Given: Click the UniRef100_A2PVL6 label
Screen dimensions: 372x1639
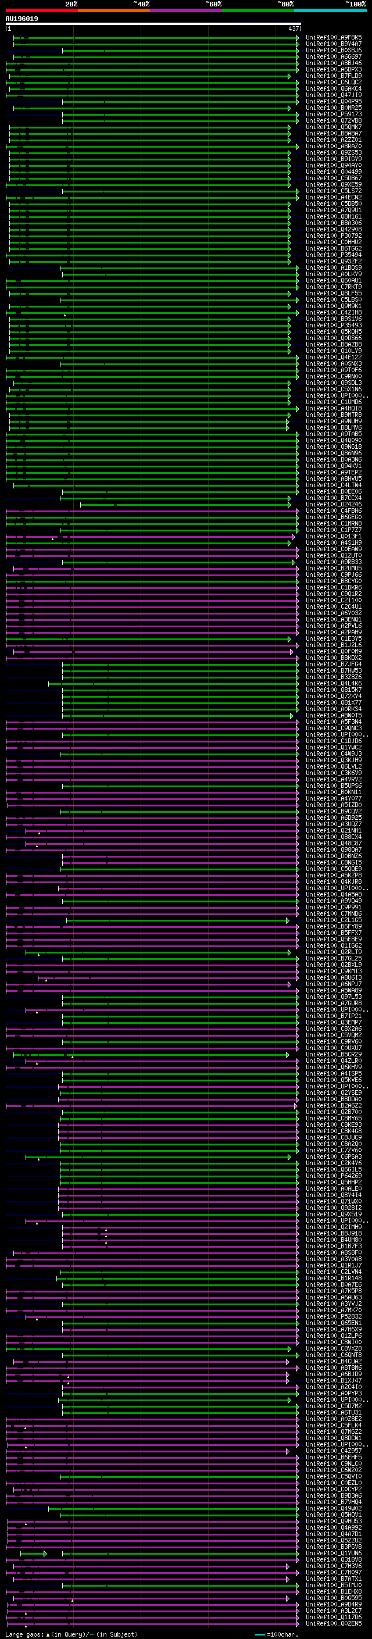Looking at the screenshot, I should (334, 626).
